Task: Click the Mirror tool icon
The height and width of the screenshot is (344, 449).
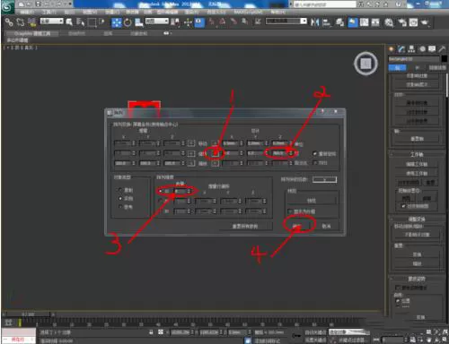Action: coord(315,22)
